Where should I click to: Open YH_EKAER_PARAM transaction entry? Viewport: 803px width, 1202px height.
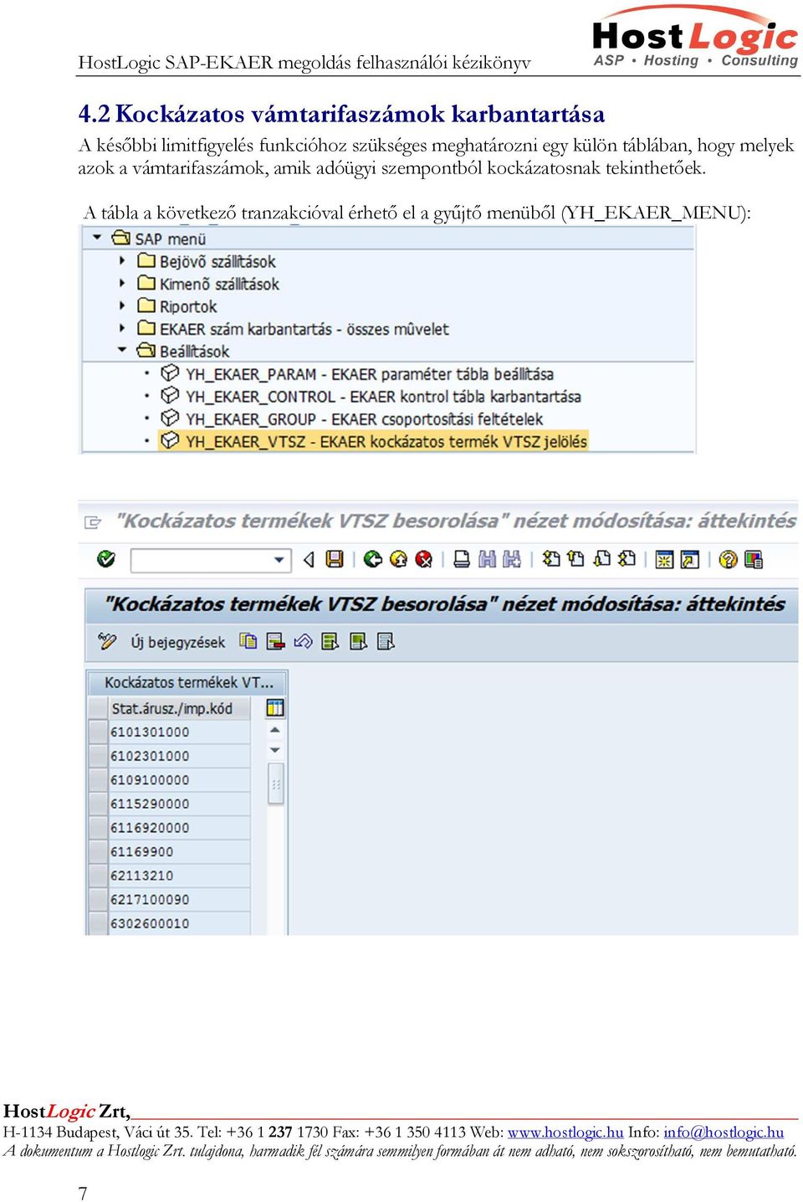point(369,374)
